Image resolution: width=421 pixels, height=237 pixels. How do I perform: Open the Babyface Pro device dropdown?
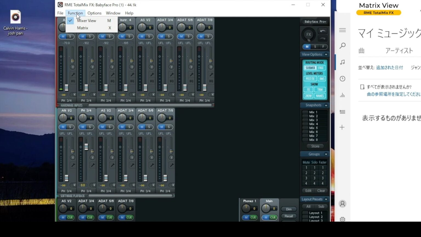(x=315, y=22)
